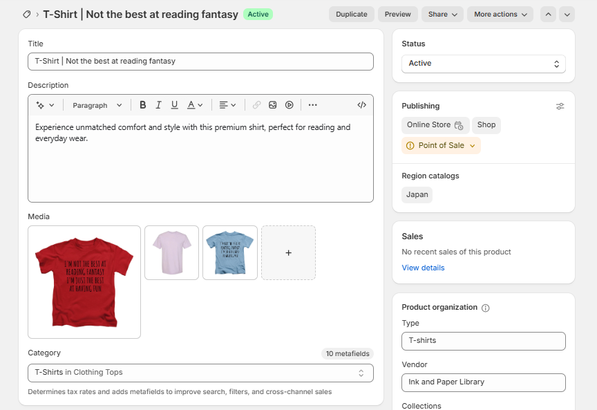The image size is (597, 410).
Task: Switch description editor to HTML code view
Action: [361, 105]
